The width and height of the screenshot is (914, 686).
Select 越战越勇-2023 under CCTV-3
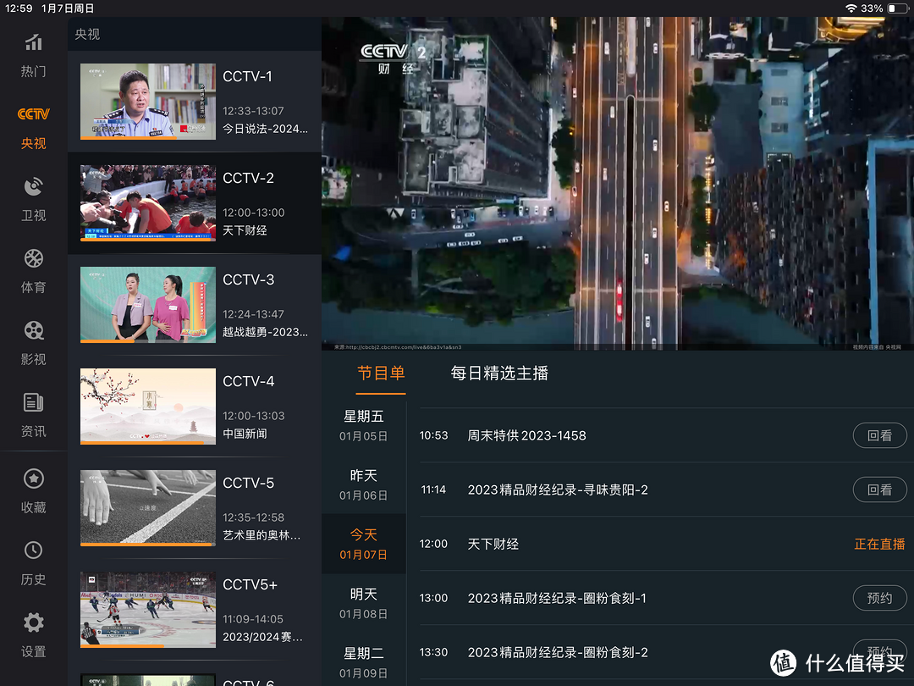coord(265,332)
